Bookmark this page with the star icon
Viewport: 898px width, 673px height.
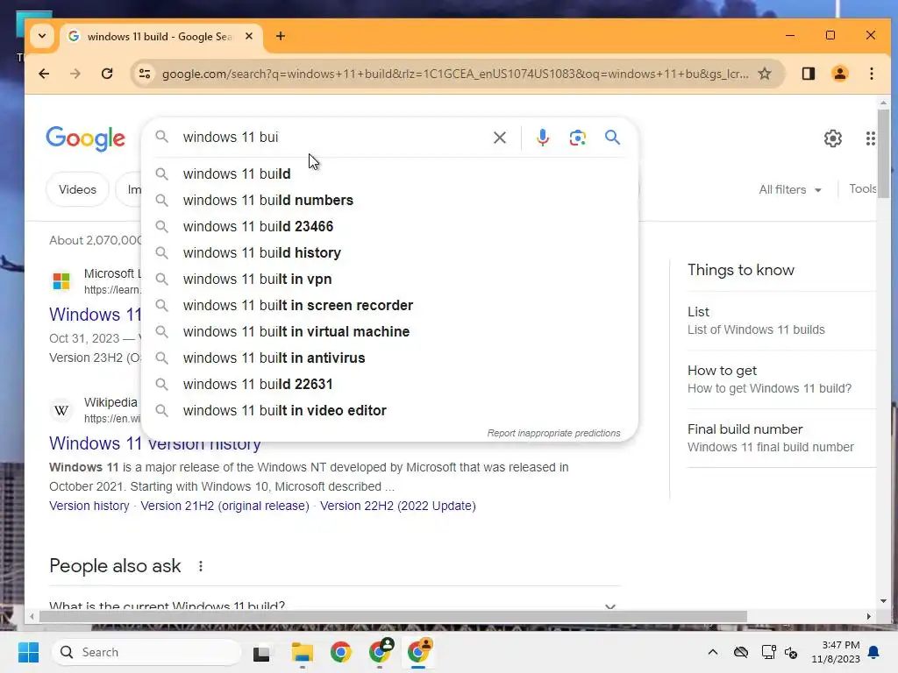coord(765,74)
